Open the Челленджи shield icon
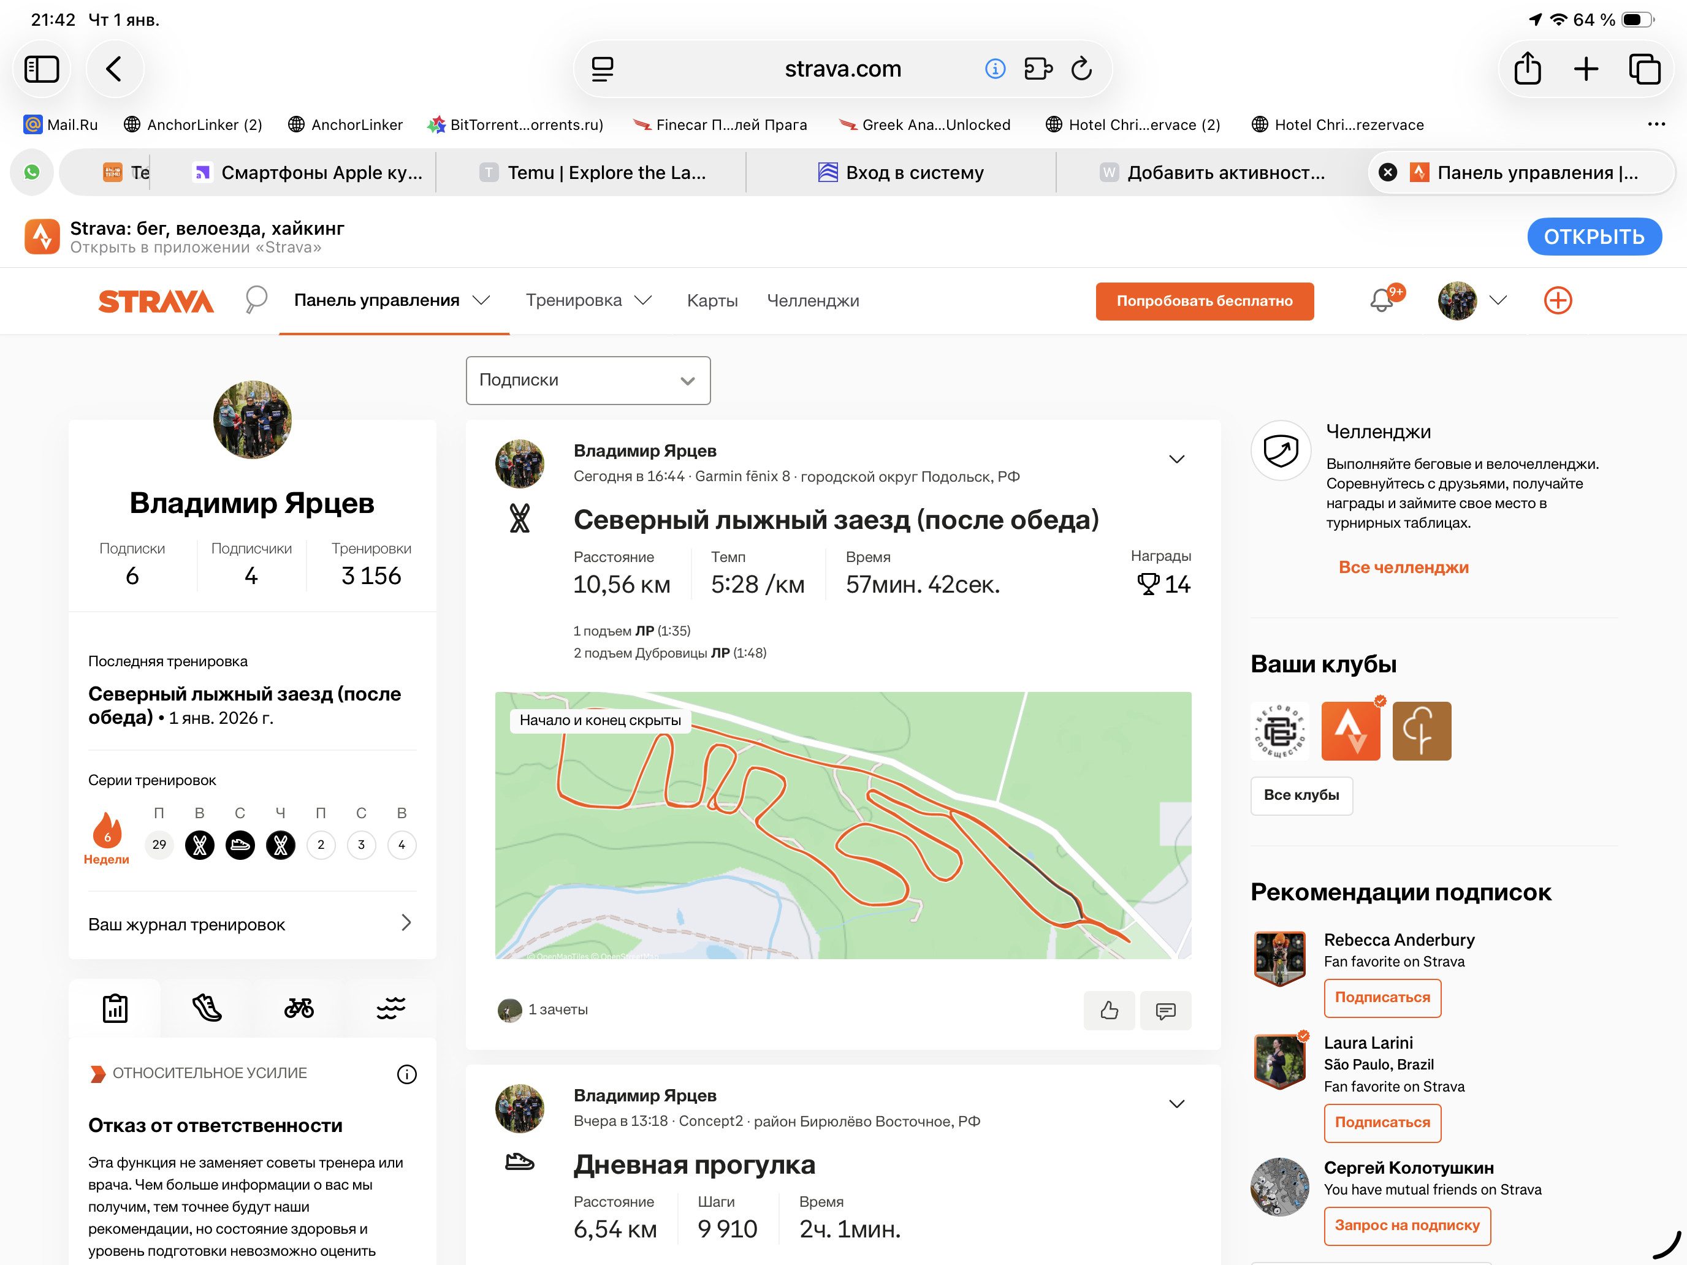The width and height of the screenshot is (1687, 1265). click(x=1281, y=450)
